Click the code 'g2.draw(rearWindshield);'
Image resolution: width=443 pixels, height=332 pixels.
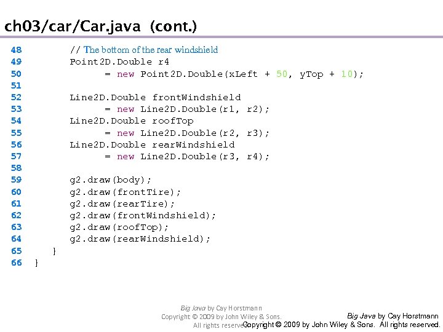(140, 239)
